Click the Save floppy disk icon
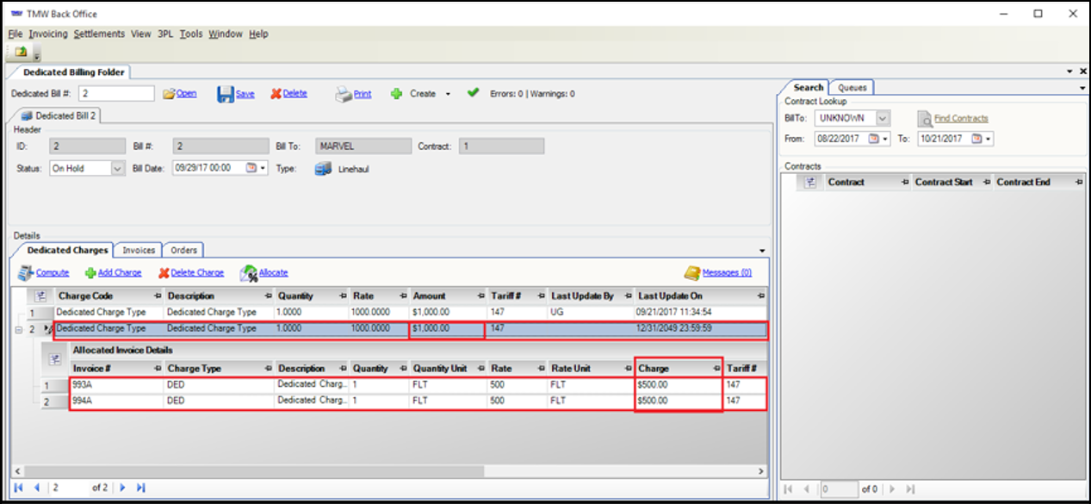The width and height of the screenshot is (1091, 504). tap(225, 94)
